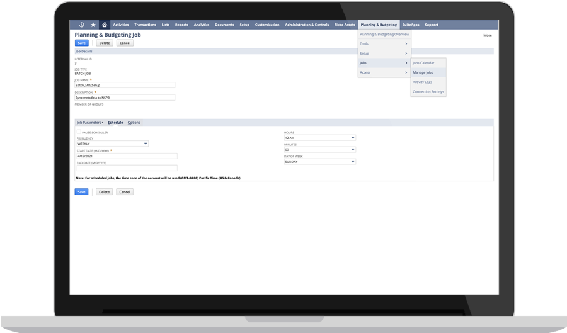The width and height of the screenshot is (567, 333).
Task: Expand the Access submenu
Action: [384, 72]
